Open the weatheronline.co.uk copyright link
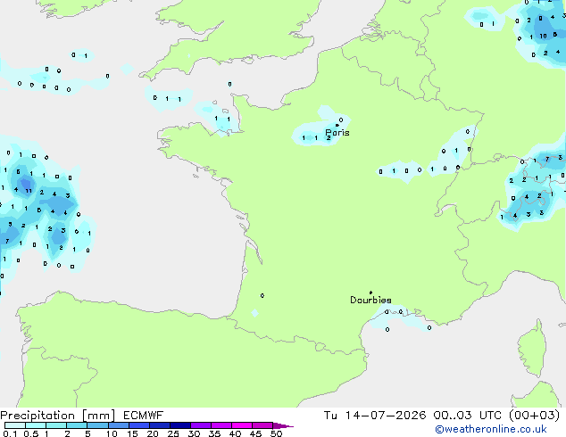Viewport: 566px width, 437px height. coord(491,429)
